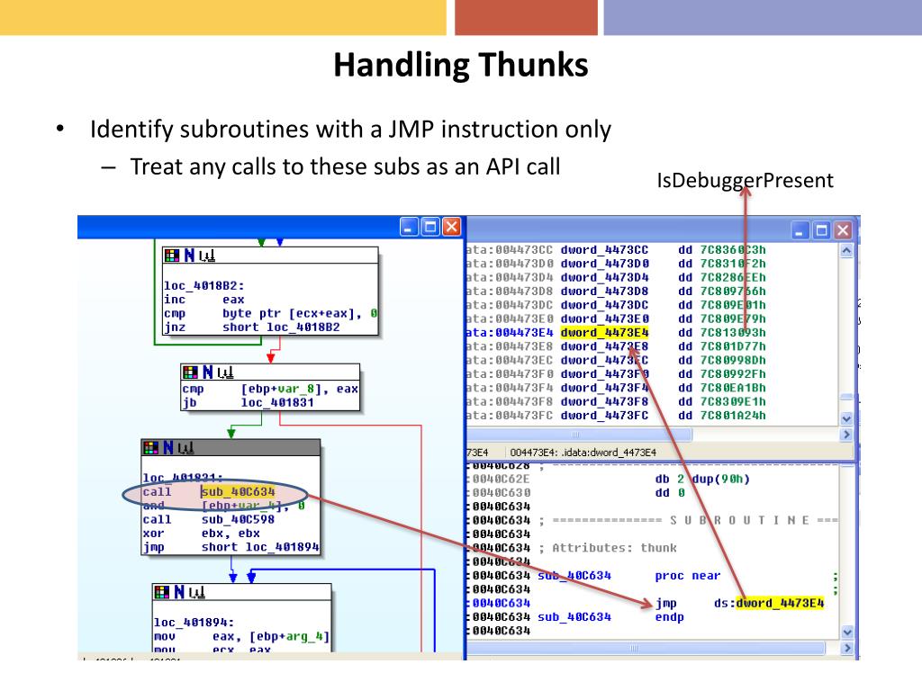Click the group icon on the loc_401894 node header
Viewport: 922px width, 691px height.
197,592
